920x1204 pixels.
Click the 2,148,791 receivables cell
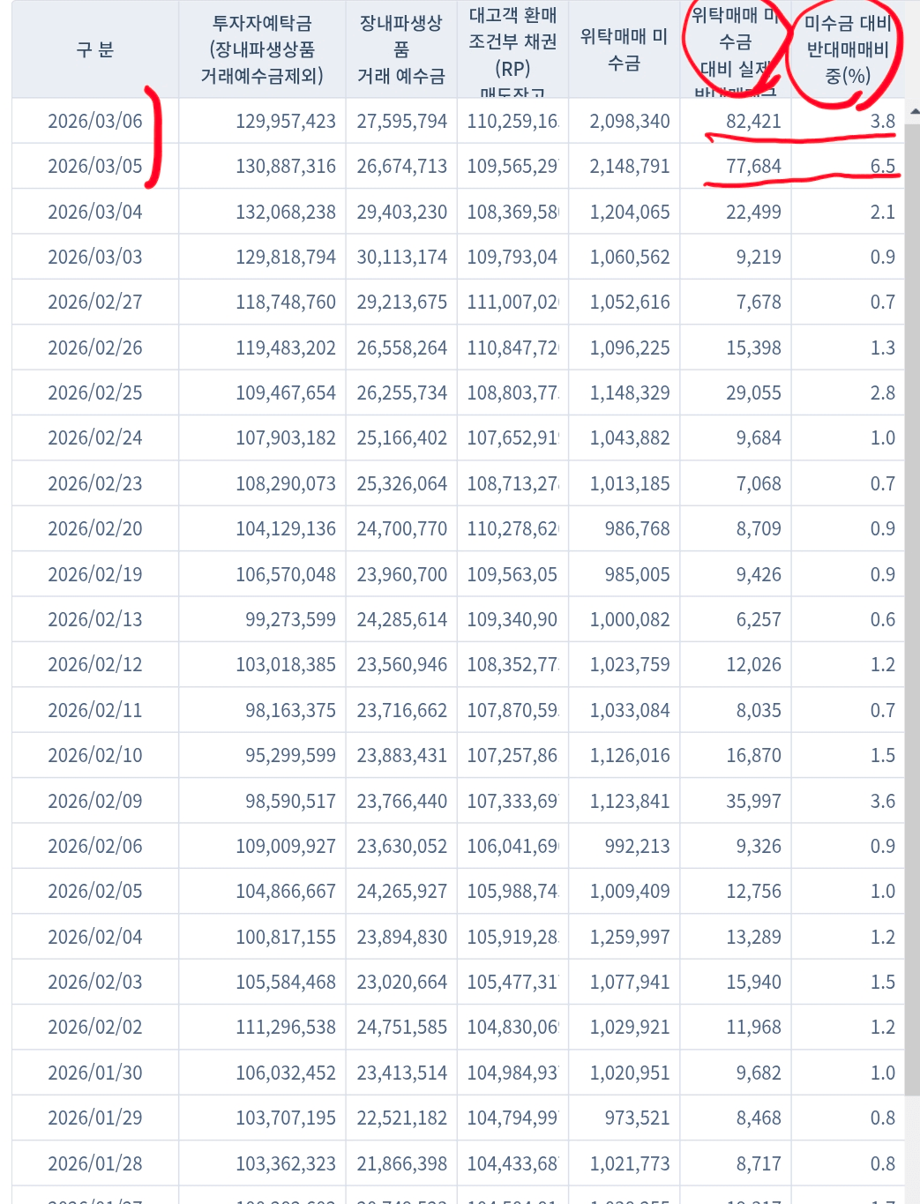coord(630,166)
